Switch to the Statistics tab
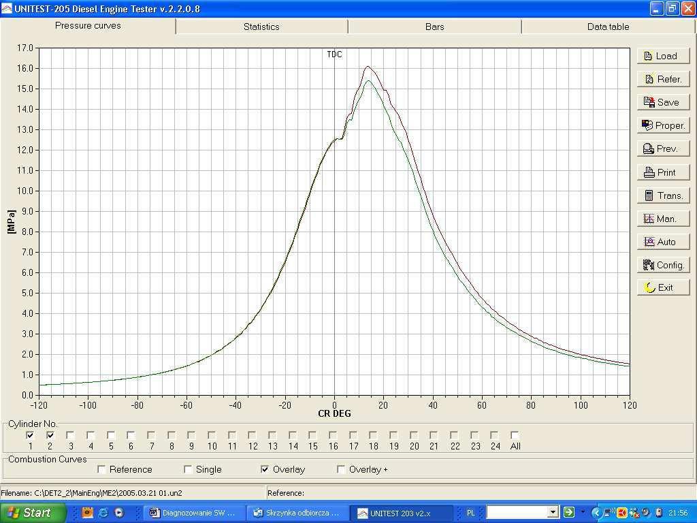The width and height of the screenshot is (697, 523). pos(261,27)
